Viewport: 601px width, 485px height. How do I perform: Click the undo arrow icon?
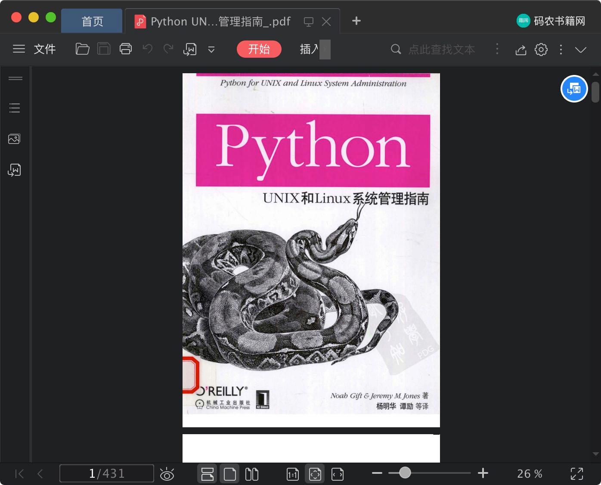148,49
